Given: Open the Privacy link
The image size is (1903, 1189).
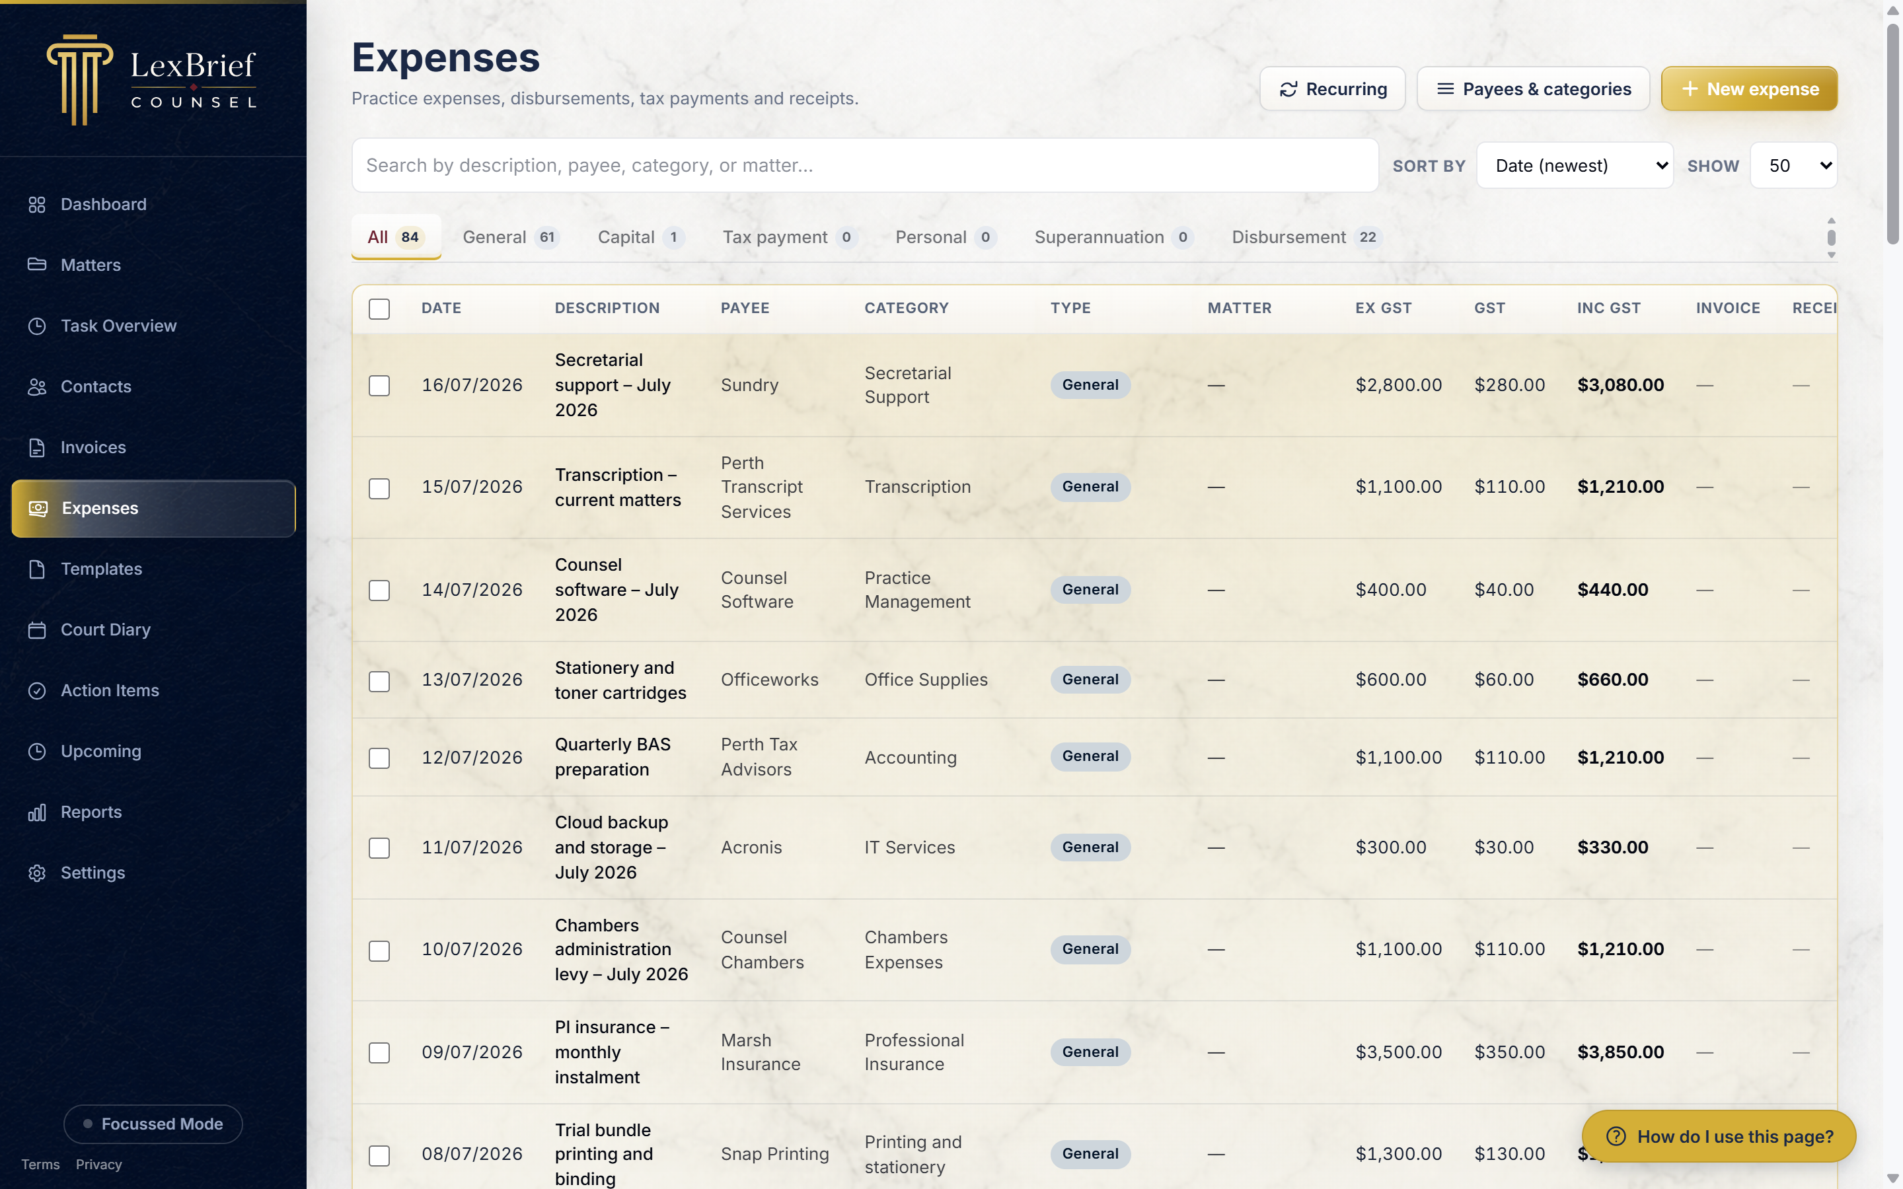Looking at the screenshot, I should (98, 1165).
